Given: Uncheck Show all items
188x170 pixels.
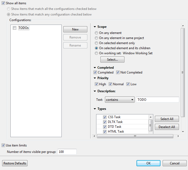Looking at the screenshot, I should coord(3,3).
